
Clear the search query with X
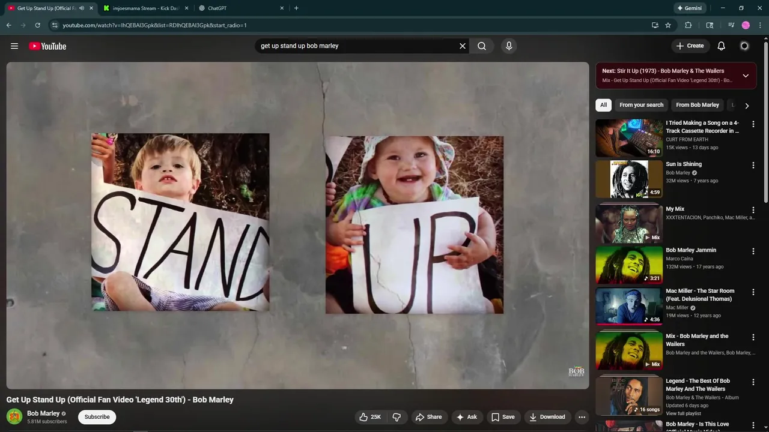click(x=463, y=46)
